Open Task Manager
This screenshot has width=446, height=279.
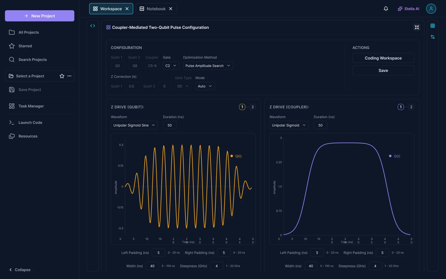pos(40,106)
